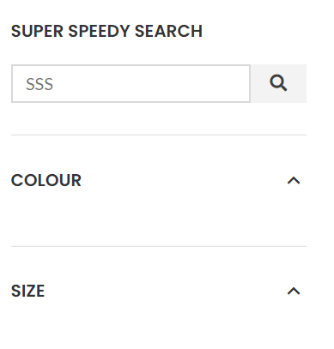Select the COLOUR filter heading
Viewport: 334px width, 349px height.
click(46, 180)
